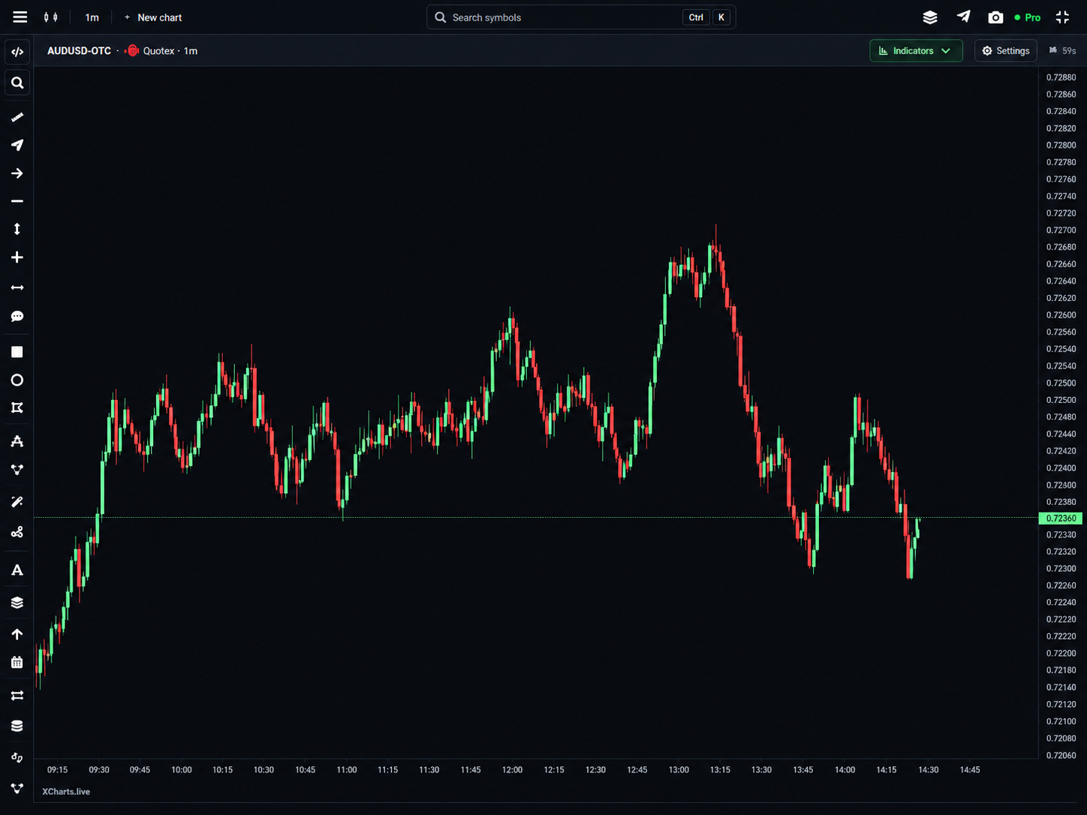
Task: Click the Quotex broker label
Action: [x=158, y=51]
